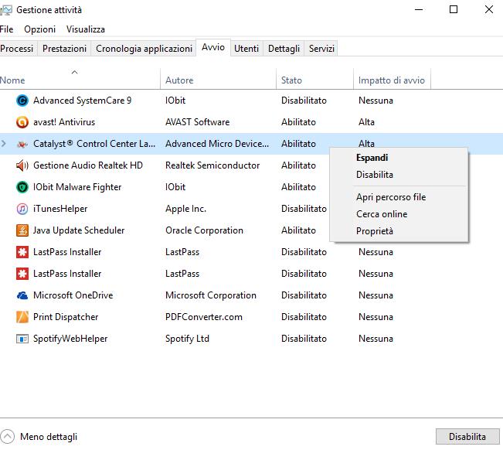Click the Java Update Scheduler icon

(x=22, y=230)
